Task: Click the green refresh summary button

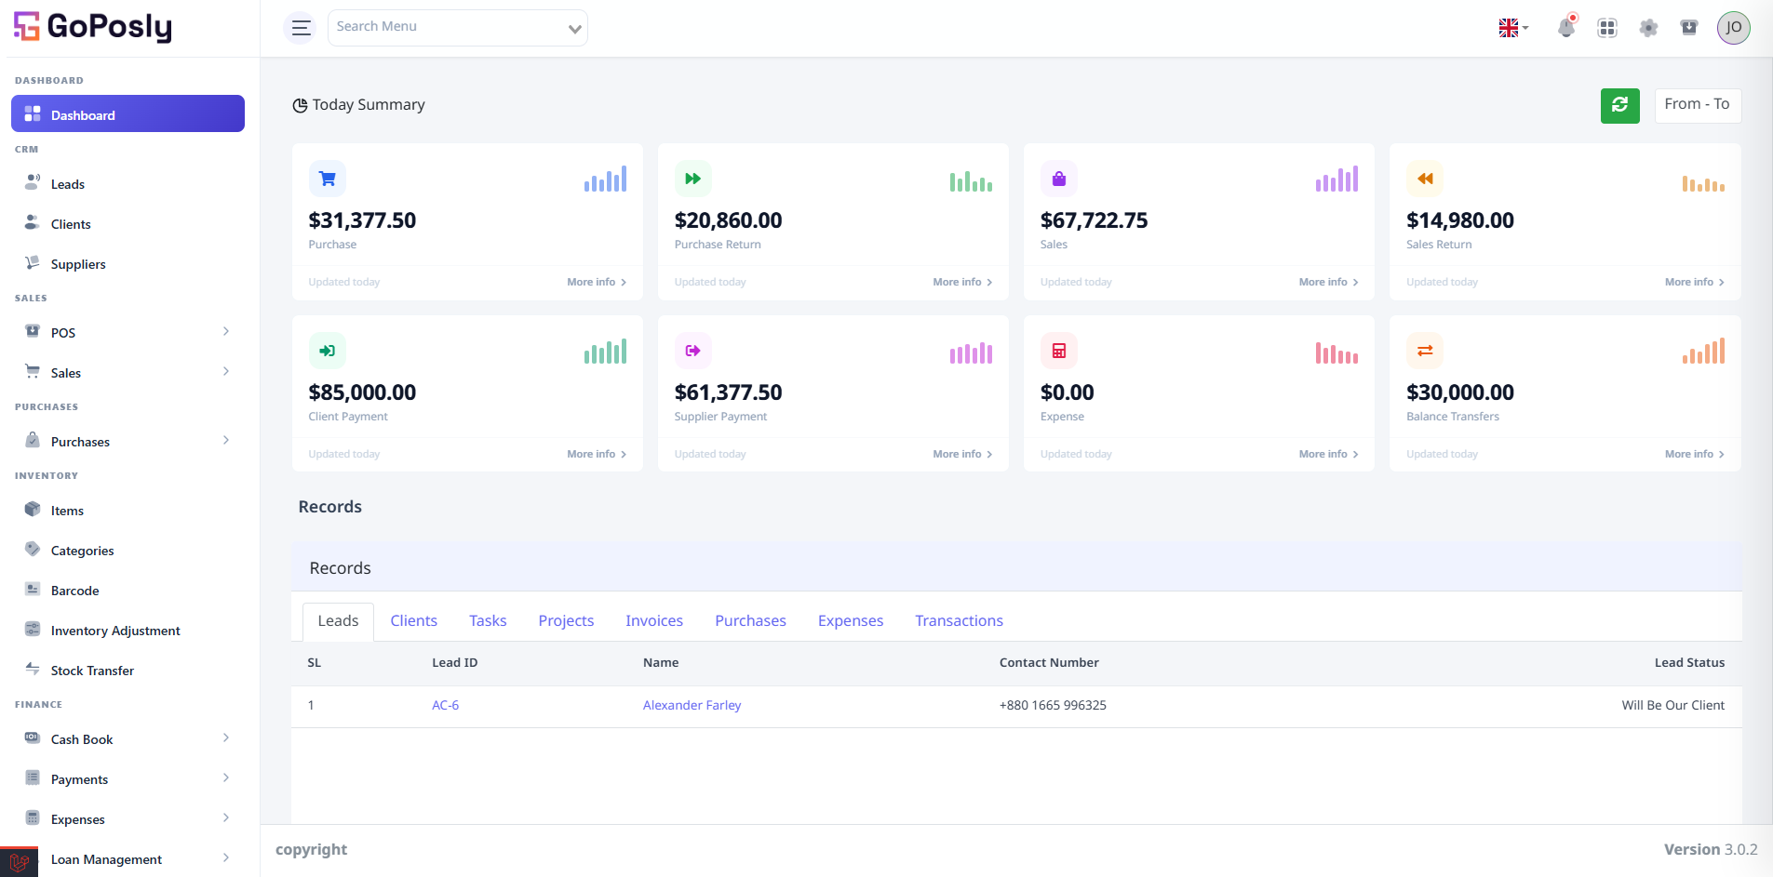Action: (x=1620, y=105)
